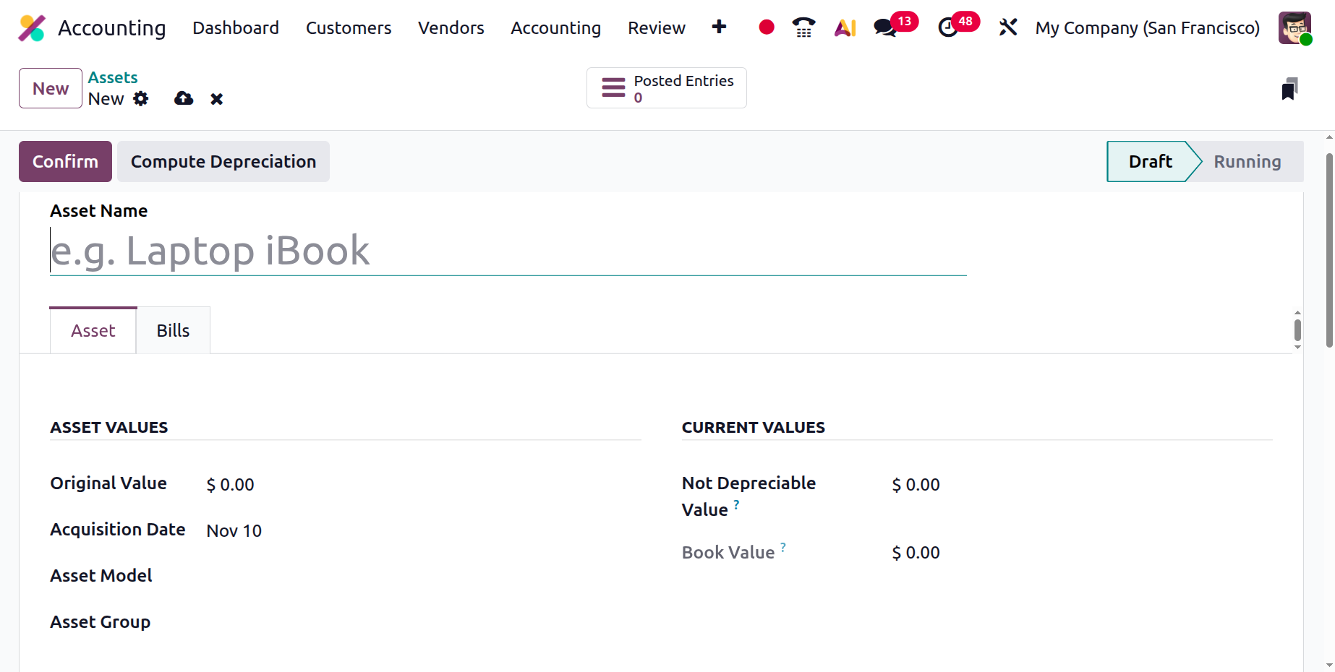Open the debug tools wrench icon
Image resolution: width=1335 pixels, height=672 pixels.
1007,28
